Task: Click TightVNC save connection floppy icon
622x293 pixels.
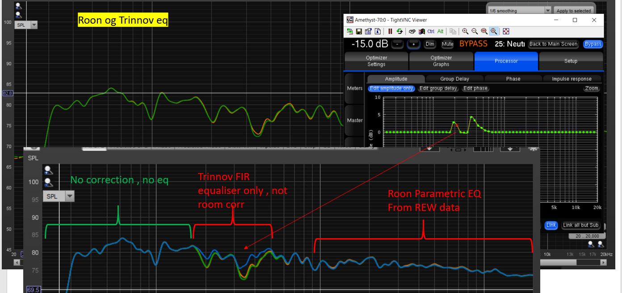Action: [x=359, y=31]
